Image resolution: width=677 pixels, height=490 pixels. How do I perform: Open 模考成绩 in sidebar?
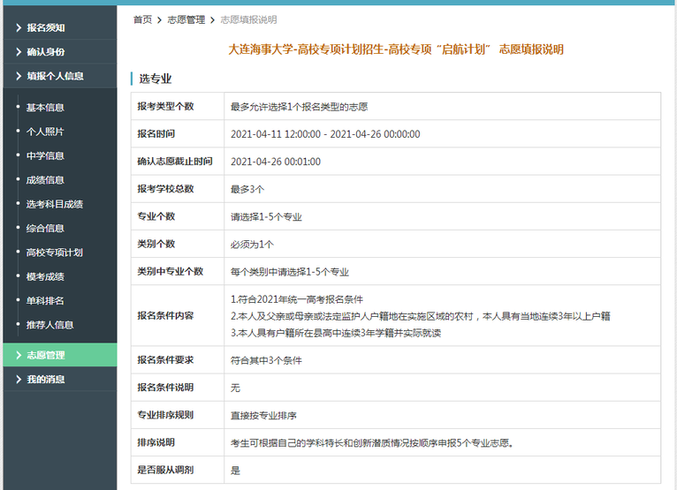coord(45,276)
